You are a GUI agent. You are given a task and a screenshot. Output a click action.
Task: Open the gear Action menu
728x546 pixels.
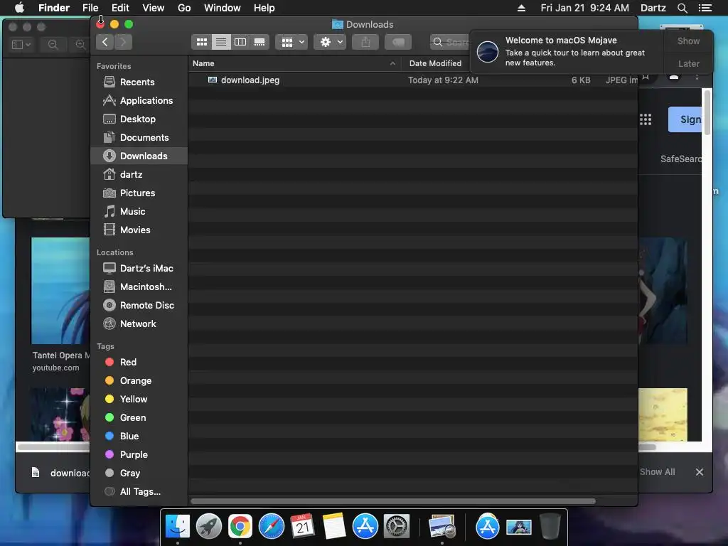(x=330, y=42)
